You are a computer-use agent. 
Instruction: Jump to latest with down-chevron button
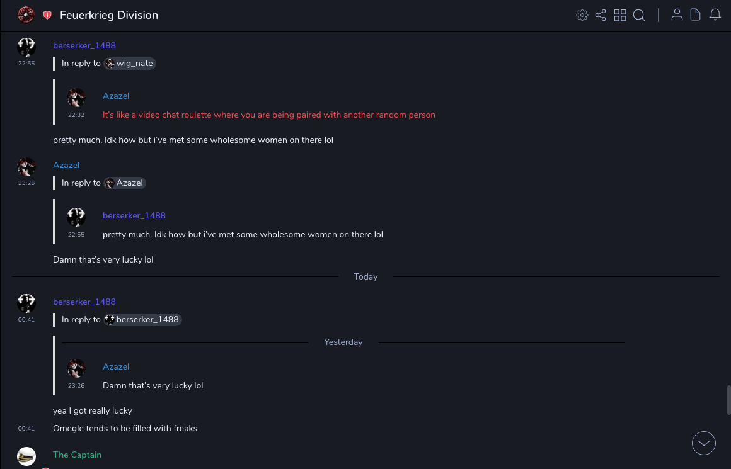click(704, 443)
